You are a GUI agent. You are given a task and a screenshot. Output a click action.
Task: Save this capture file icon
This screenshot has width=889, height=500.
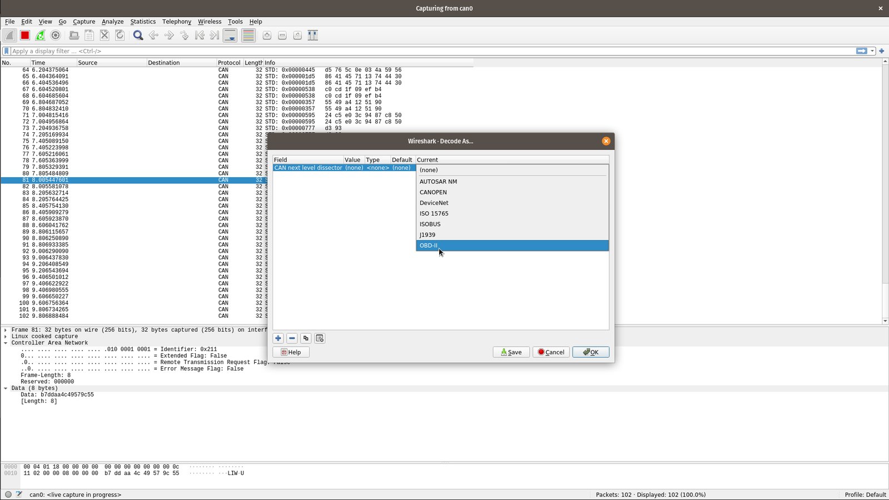click(89, 36)
